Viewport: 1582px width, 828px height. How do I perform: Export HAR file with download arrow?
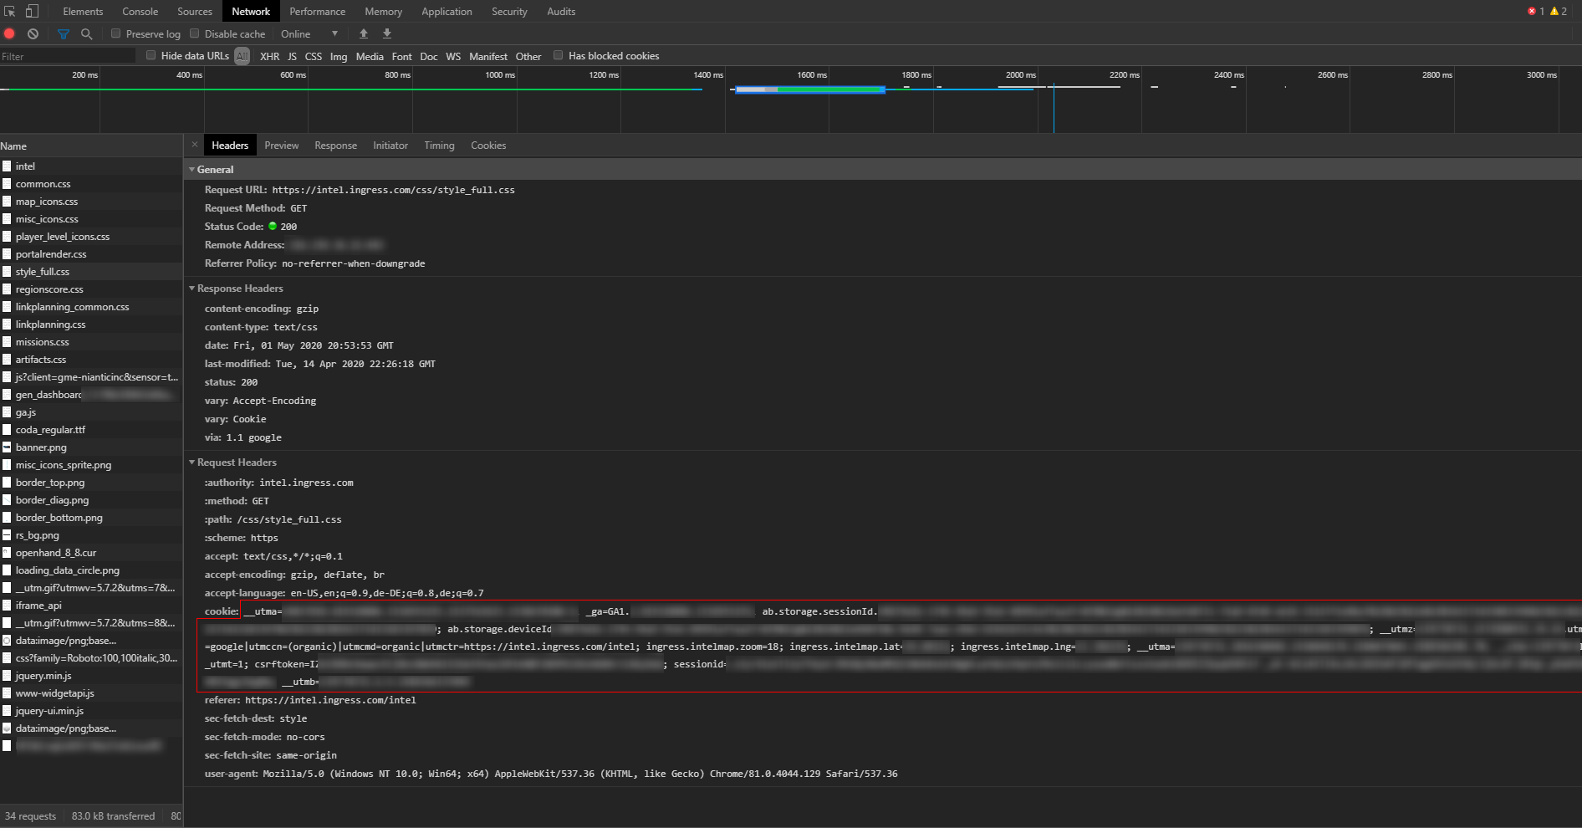(387, 33)
